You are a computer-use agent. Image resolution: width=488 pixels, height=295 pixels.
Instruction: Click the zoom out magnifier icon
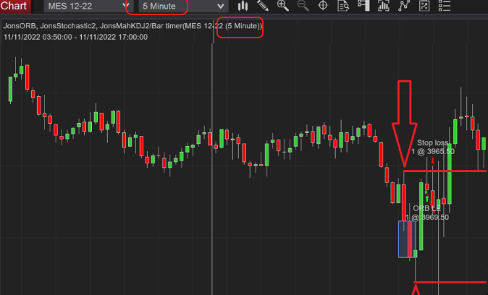pos(303,6)
